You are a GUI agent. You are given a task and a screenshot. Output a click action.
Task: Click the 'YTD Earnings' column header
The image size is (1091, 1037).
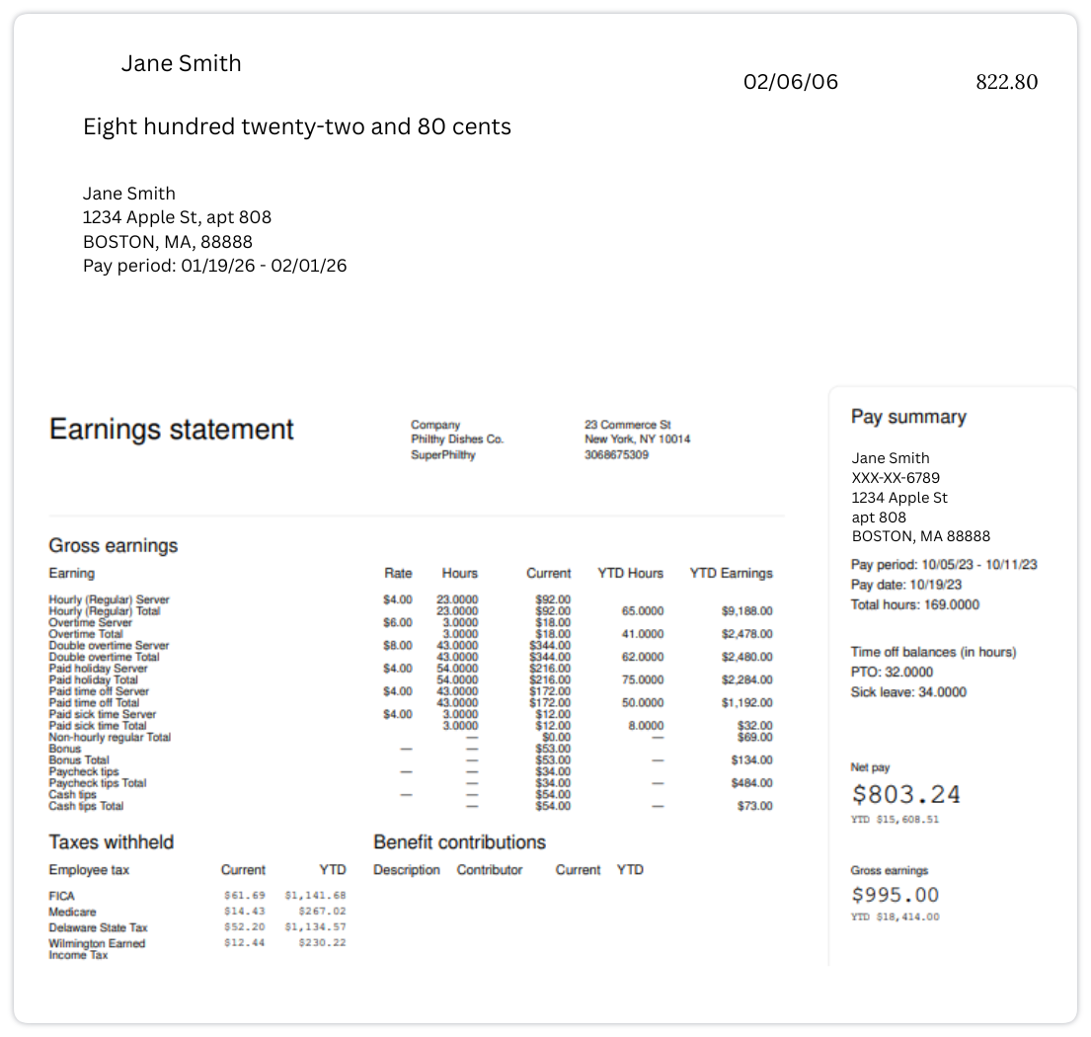point(731,573)
